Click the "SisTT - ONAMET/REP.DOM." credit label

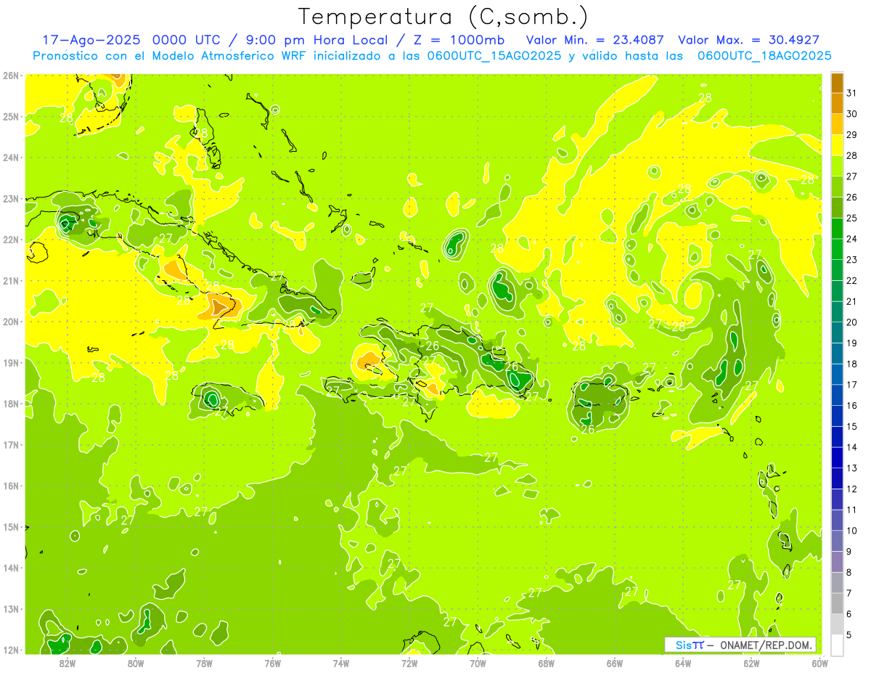(x=741, y=645)
